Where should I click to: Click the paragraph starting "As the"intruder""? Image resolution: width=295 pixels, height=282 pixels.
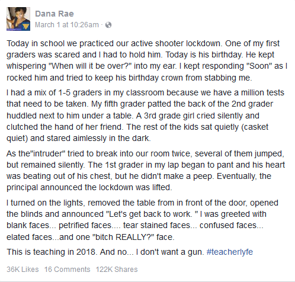click(146, 171)
